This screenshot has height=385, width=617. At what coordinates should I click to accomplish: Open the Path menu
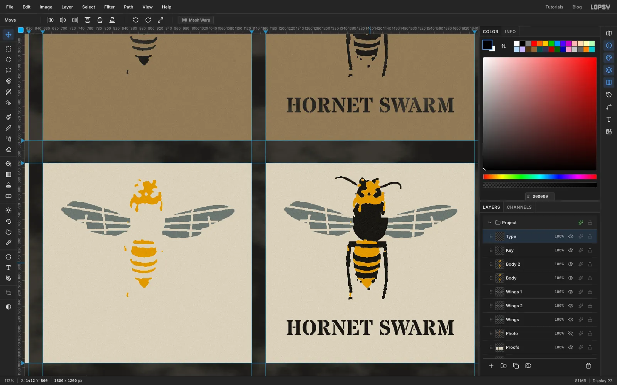pos(128,7)
